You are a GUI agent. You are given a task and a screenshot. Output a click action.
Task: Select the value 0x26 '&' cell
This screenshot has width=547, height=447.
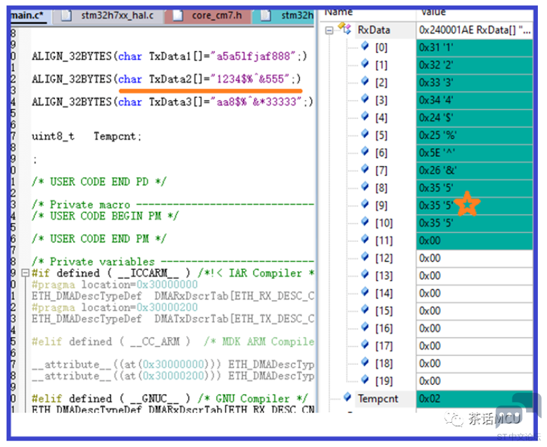[x=474, y=171]
